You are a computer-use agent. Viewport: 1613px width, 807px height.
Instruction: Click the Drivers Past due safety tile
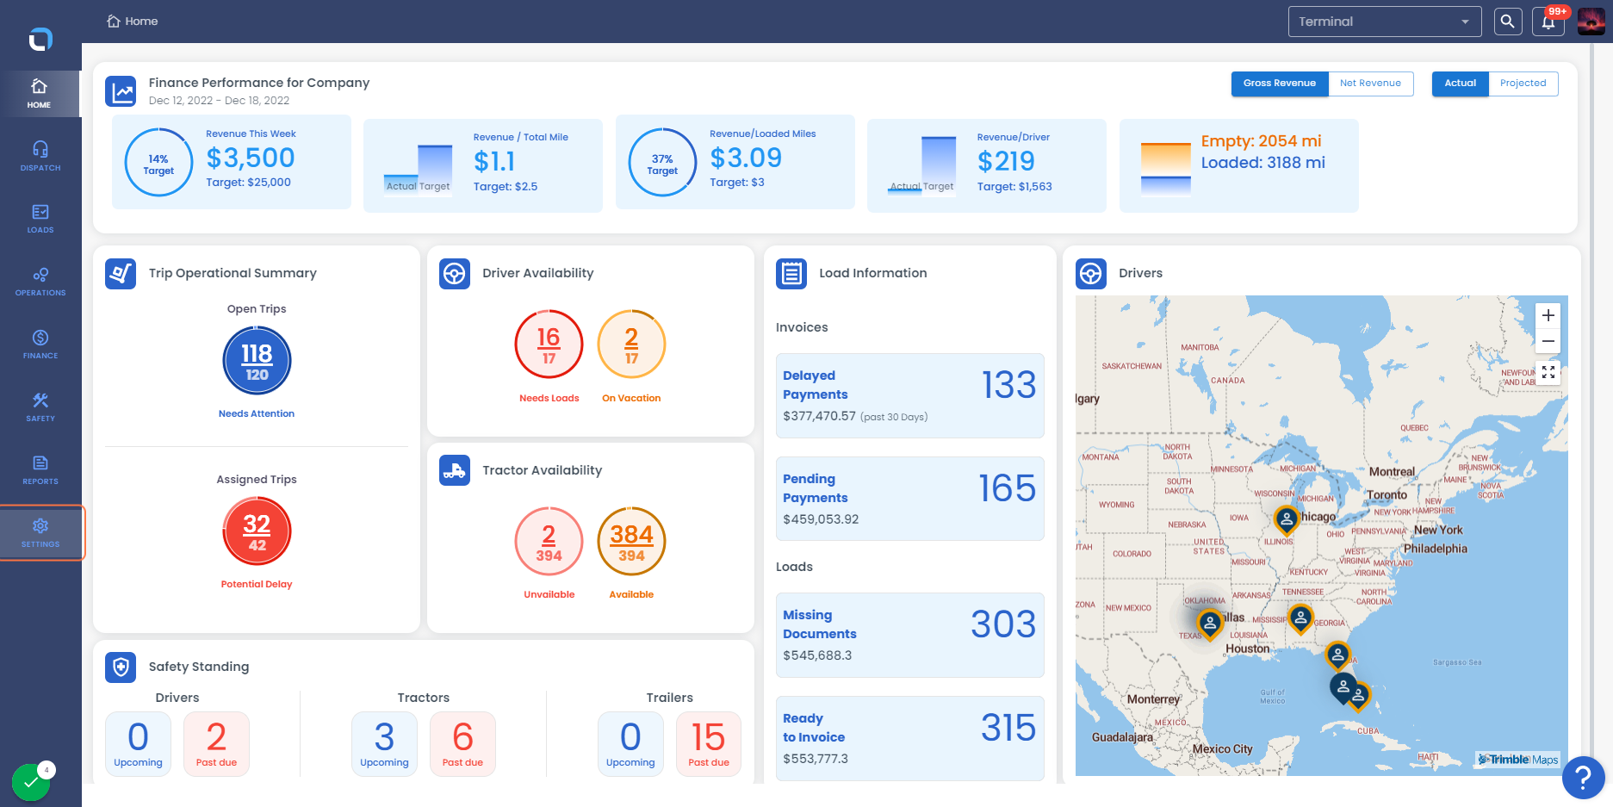pyautogui.click(x=216, y=744)
